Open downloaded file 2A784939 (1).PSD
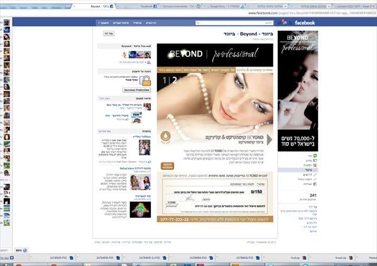Image resolution: width=377 pixels, height=266 pixels. pos(150,258)
